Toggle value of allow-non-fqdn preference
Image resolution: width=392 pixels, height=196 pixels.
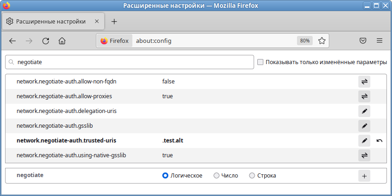click(x=364, y=82)
